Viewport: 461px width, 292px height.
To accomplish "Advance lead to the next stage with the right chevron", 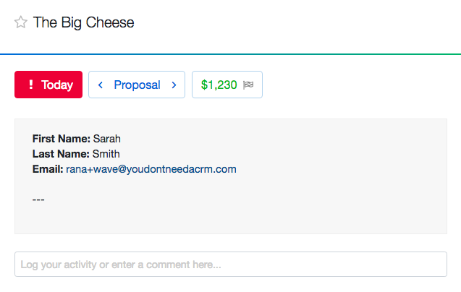I will [x=174, y=85].
